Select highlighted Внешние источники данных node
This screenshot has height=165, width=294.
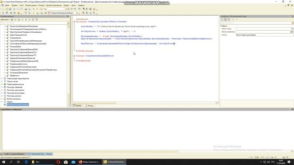click(18, 104)
